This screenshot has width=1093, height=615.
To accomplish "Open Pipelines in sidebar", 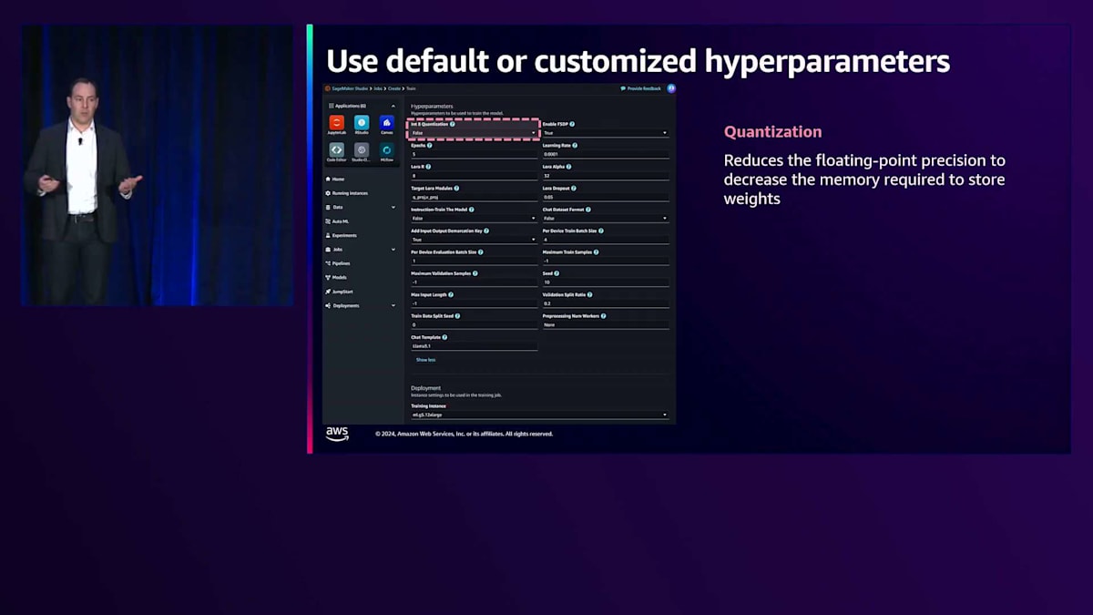I will [x=338, y=263].
